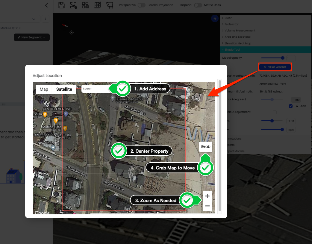Image resolution: width=312 pixels, height=244 pixels.
Task: Adjust the rotate degrees slider
Action: click(x=272, y=99)
